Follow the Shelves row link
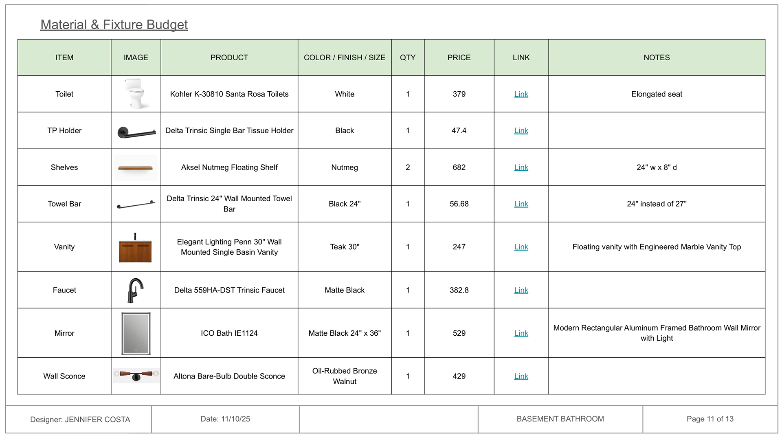 pos(521,167)
